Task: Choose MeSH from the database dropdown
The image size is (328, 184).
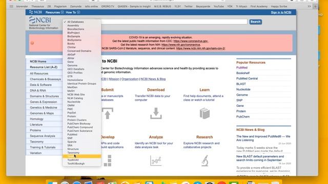Action: [71, 91]
